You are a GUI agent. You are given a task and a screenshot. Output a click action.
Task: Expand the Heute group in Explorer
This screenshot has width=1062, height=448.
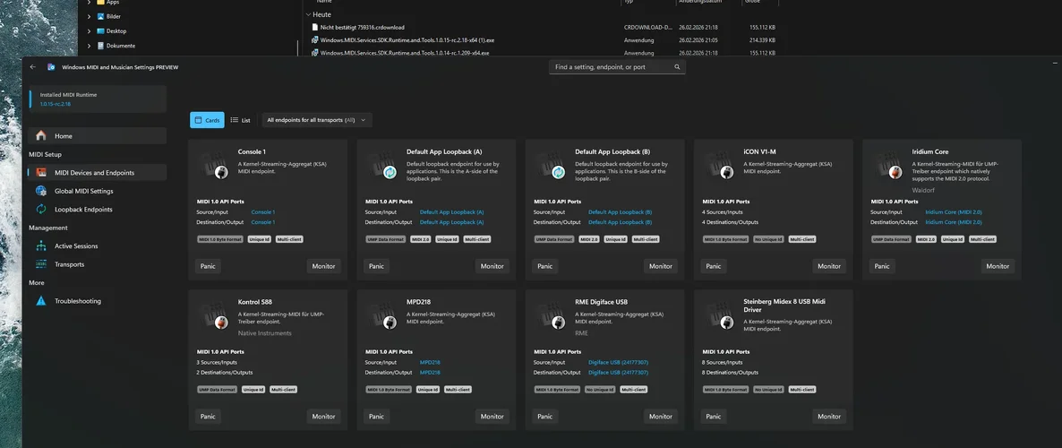[x=309, y=14]
